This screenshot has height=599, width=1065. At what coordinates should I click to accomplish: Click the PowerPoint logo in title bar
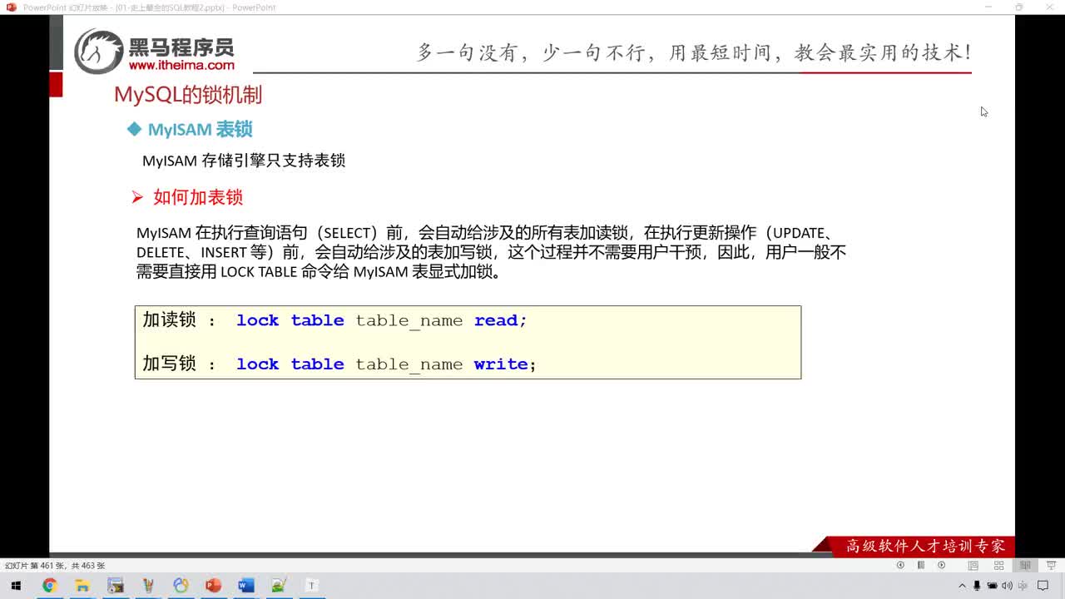[11, 7]
